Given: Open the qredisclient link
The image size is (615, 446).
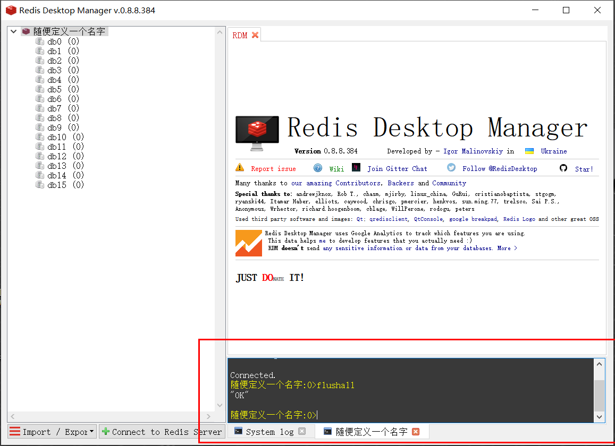Looking at the screenshot, I should [x=389, y=219].
